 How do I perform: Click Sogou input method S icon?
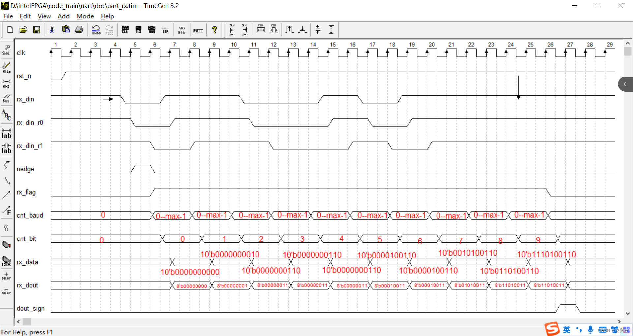point(552,329)
